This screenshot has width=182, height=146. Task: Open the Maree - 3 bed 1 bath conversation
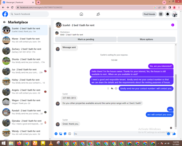[24, 40]
